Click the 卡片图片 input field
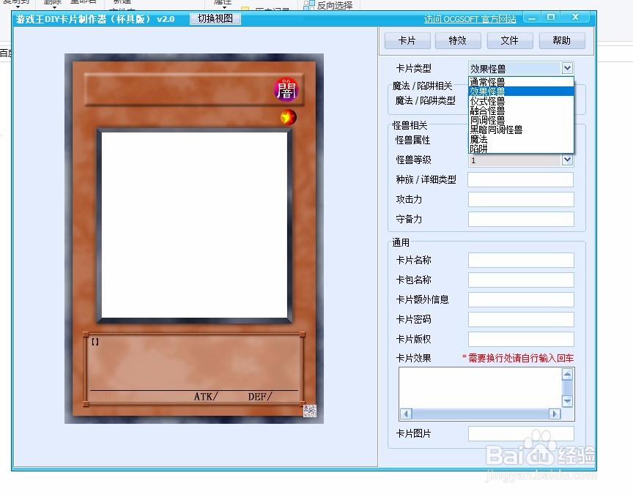633x497 pixels. pos(521,434)
